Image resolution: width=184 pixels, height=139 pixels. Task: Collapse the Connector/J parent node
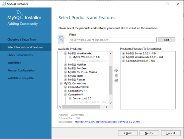coord(65,94)
